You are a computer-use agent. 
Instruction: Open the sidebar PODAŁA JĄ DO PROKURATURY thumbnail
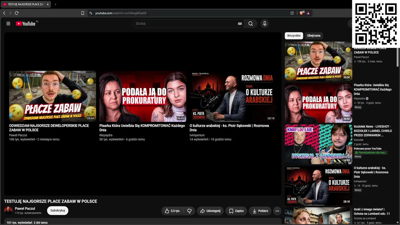[318, 103]
